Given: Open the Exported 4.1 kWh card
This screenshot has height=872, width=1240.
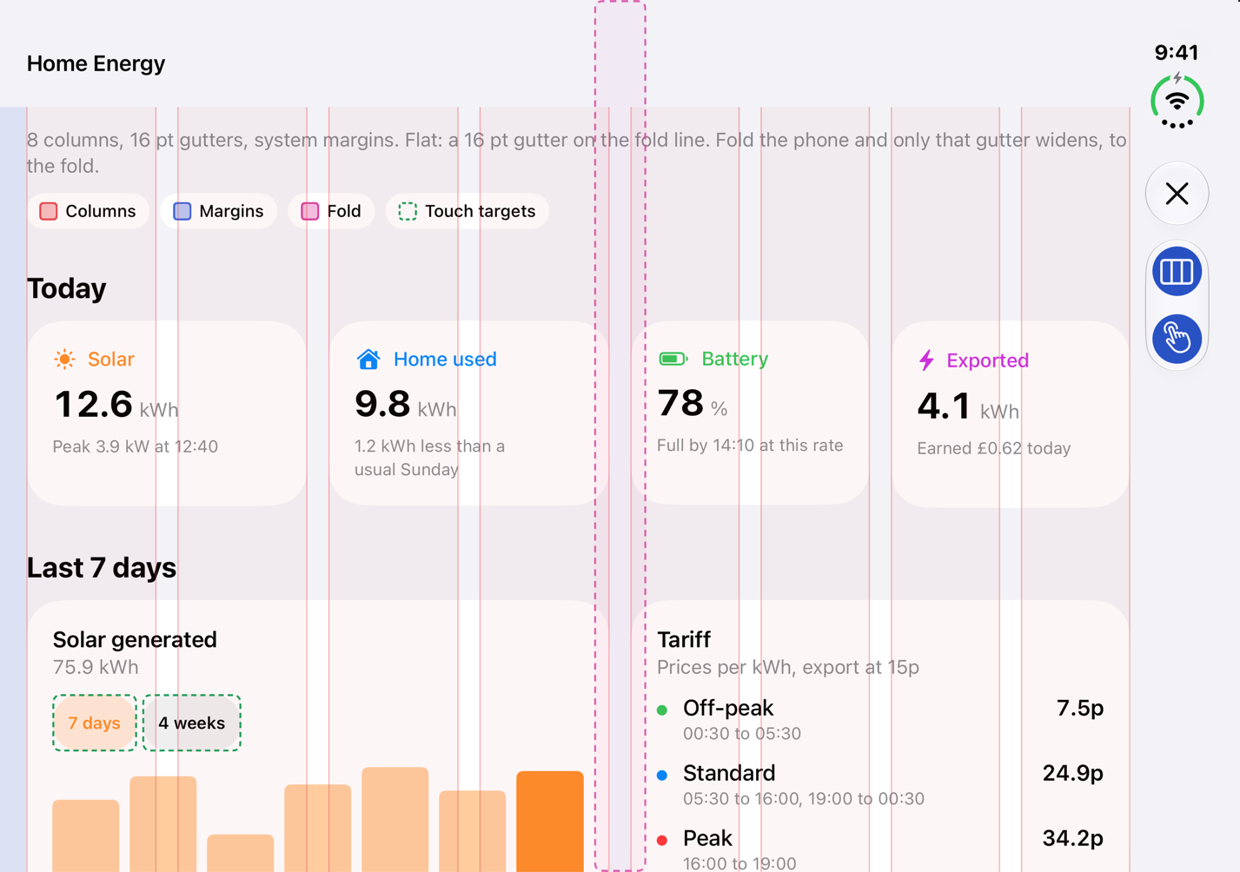Looking at the screenshot, I should tap(1010, 414).
